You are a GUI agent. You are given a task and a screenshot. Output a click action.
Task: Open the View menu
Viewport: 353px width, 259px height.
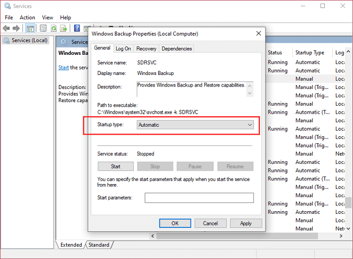point(47,18)
